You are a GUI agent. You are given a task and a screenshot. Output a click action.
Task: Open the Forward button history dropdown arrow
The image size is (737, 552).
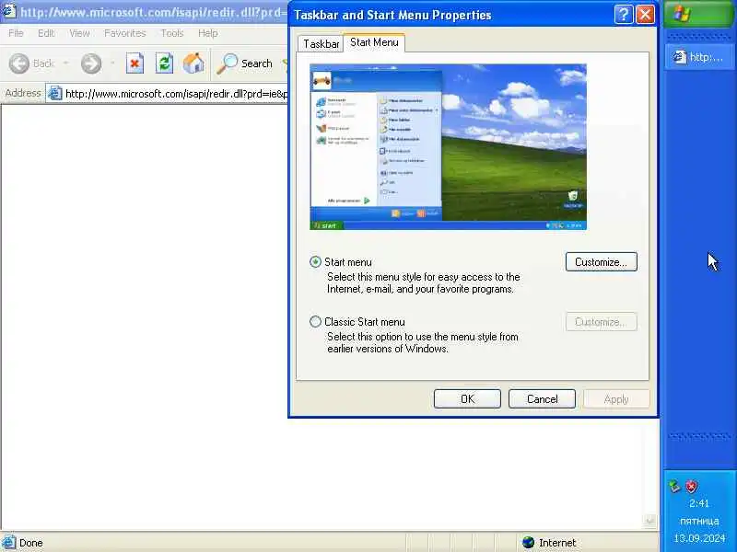(112, 63)
